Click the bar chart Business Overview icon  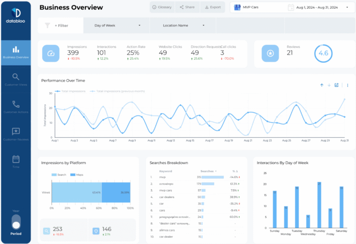pos(16,49)
